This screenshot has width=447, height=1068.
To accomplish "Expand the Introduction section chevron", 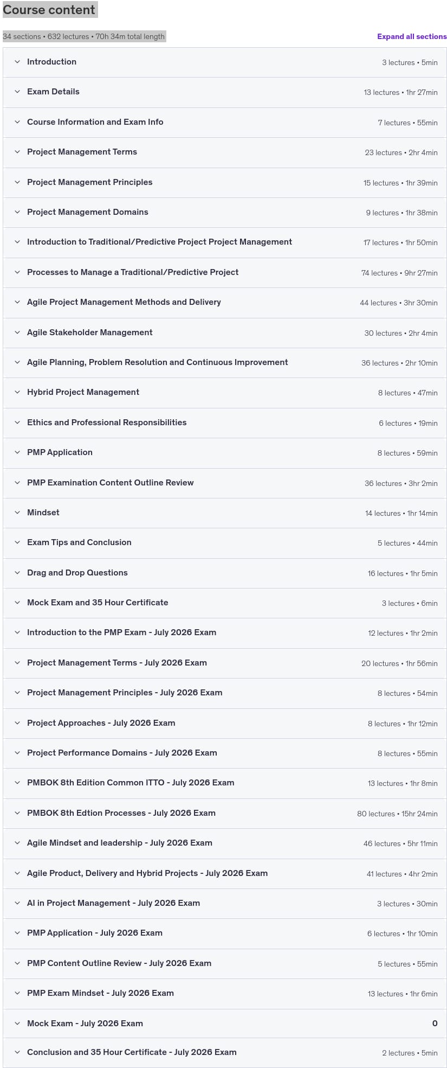I will (17, 62).
